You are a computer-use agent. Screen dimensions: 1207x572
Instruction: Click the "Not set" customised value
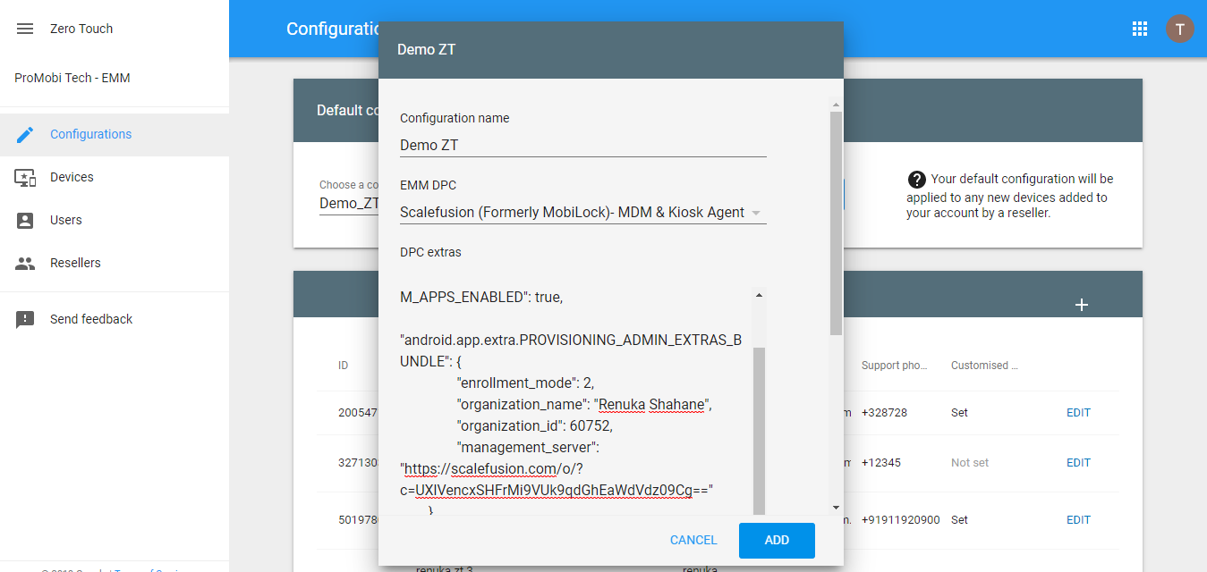[x=970, y=463]
